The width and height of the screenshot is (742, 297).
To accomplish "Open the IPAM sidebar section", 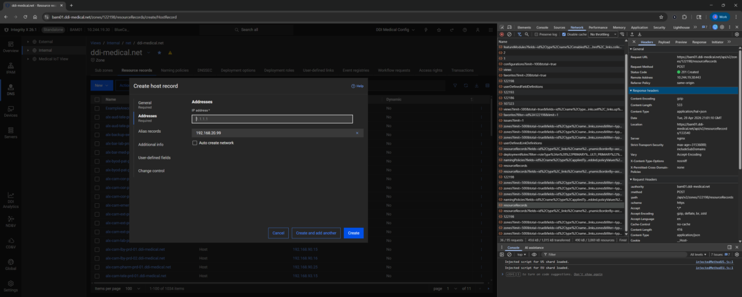I will point(10,69).
